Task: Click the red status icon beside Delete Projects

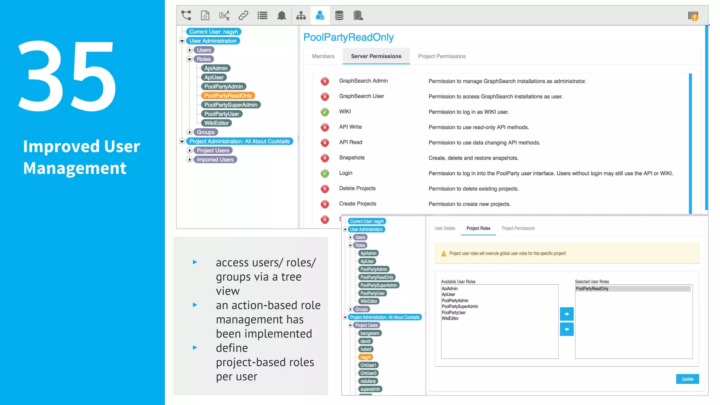Action: point(325,189)
